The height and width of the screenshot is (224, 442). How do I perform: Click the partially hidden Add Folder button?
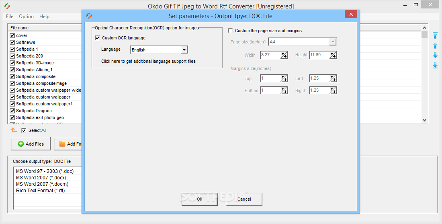coord(68,144)
